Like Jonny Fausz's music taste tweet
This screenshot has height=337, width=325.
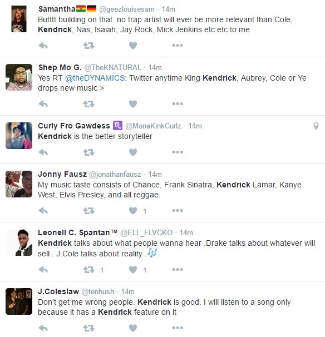(133, 211)
